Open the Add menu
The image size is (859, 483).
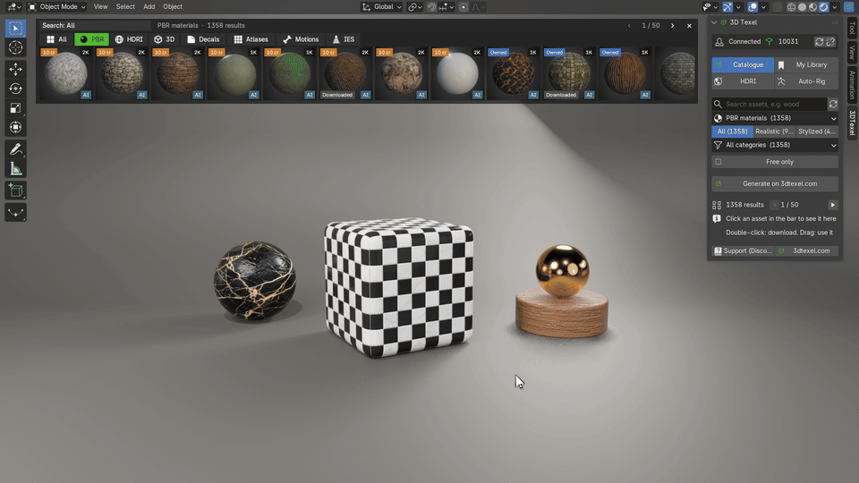[149, 7]
